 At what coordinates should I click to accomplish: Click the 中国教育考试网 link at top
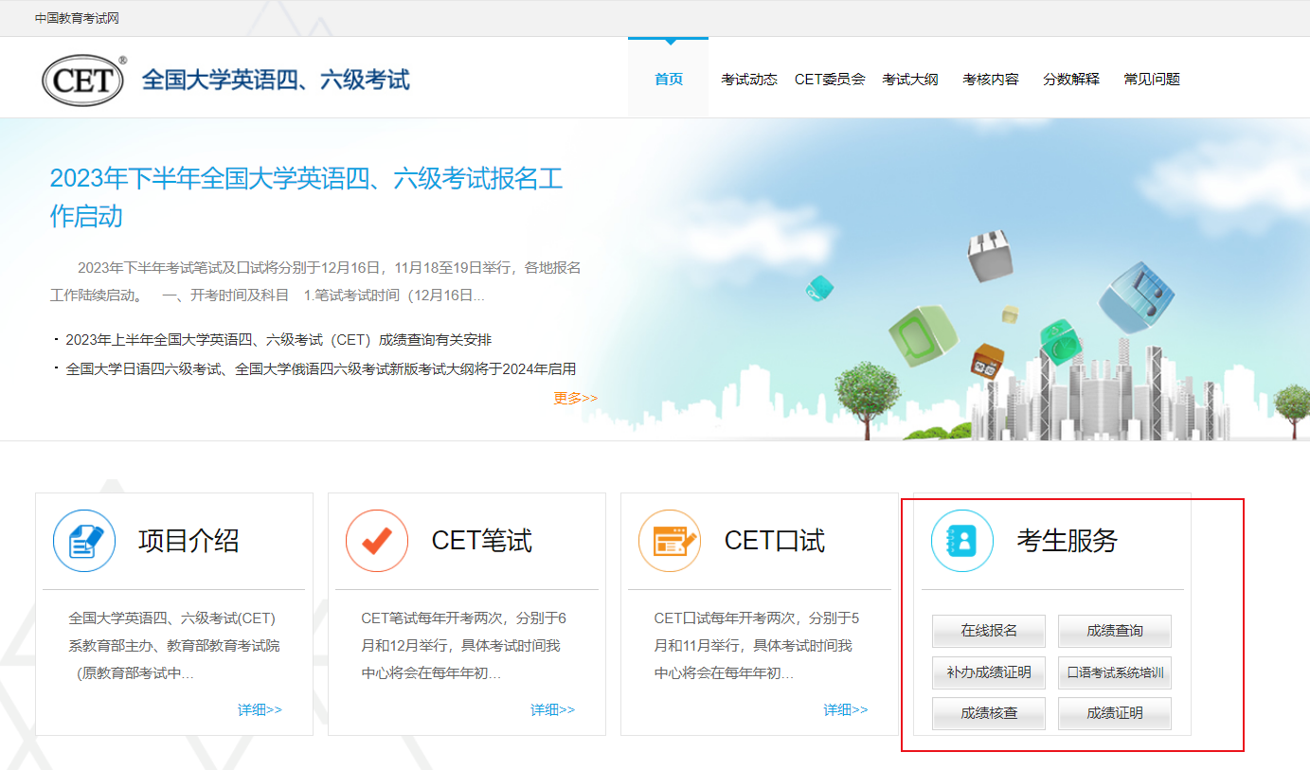77,19
